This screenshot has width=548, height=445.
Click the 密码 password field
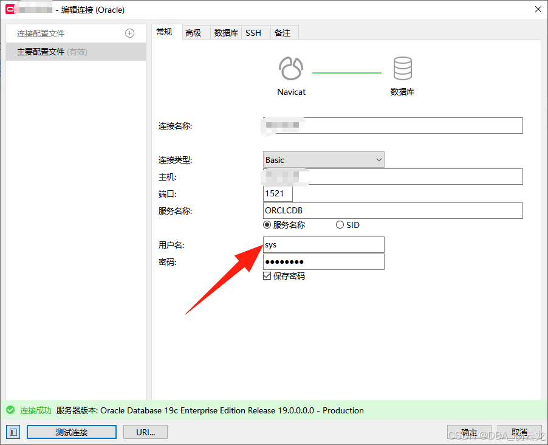tap(324, 261)
